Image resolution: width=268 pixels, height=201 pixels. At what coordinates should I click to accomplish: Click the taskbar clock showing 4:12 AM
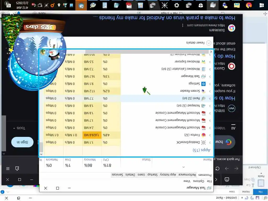[x=23, y=5]
